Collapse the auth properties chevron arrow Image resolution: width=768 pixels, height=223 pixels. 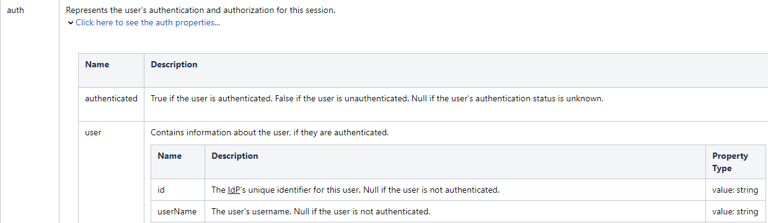pyautogui.click(x=71, y=23)
